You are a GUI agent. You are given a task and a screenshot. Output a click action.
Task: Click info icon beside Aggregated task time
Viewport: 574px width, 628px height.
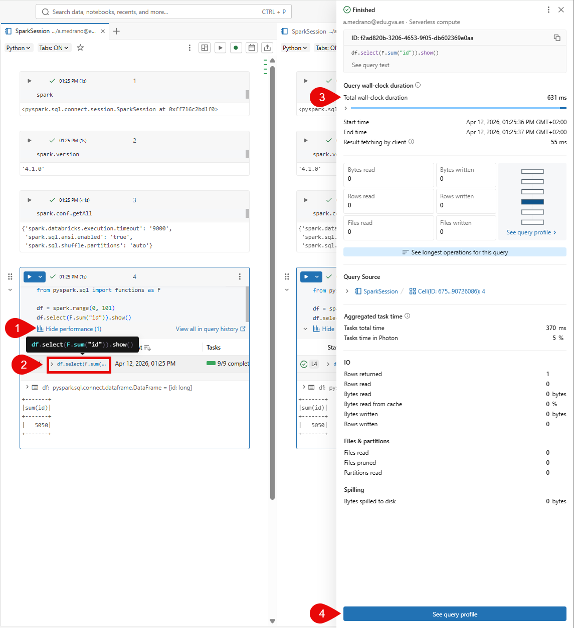point(408,316)
